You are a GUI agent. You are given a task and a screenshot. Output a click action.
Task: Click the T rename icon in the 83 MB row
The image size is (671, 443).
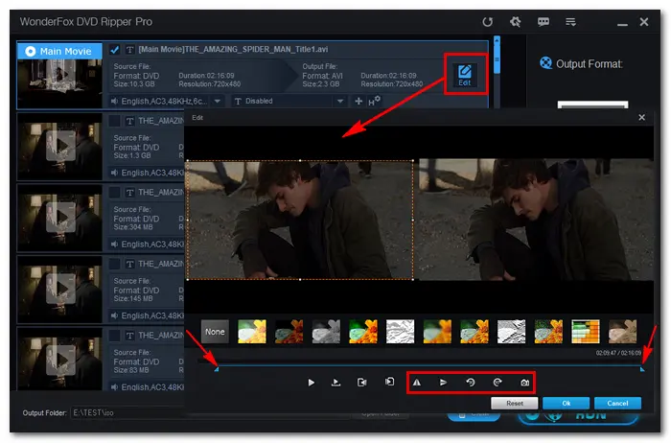click(x=129, y=336)
